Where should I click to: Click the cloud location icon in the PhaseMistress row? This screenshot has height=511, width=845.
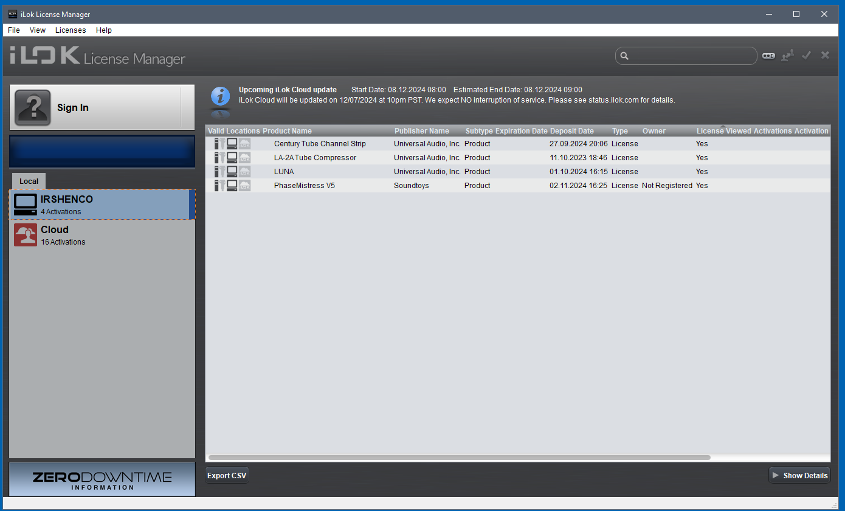tap(244, 186)
